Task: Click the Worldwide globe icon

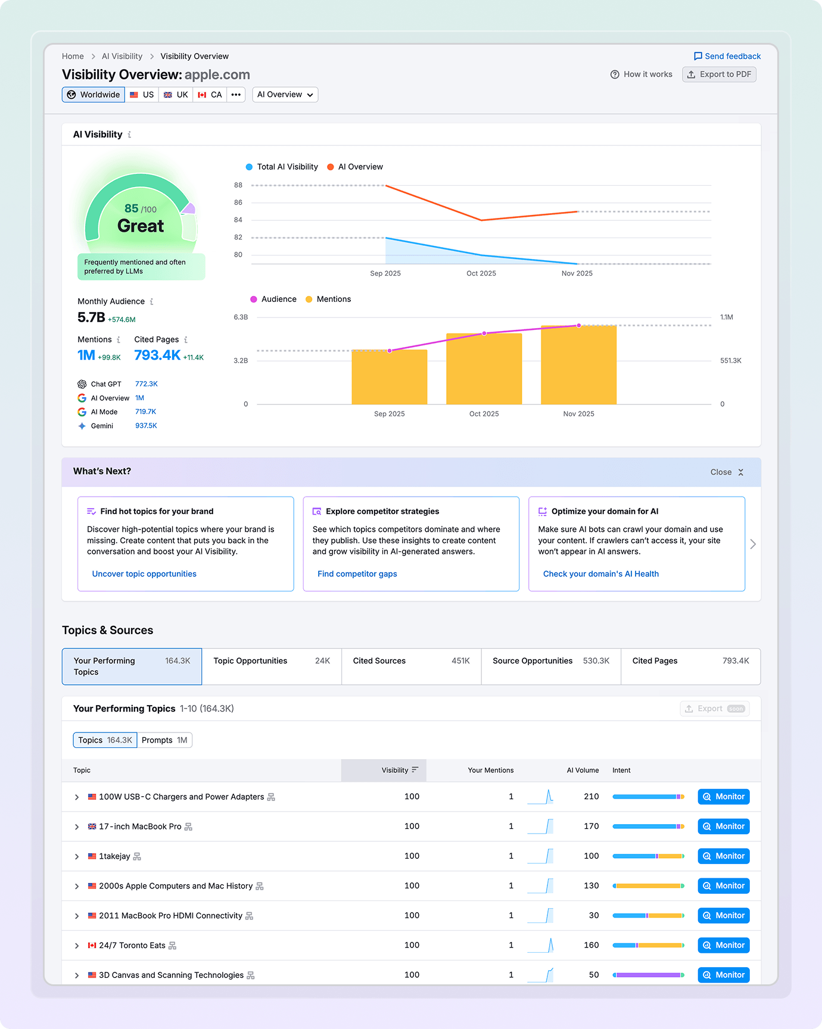Action: coord(71,95)
